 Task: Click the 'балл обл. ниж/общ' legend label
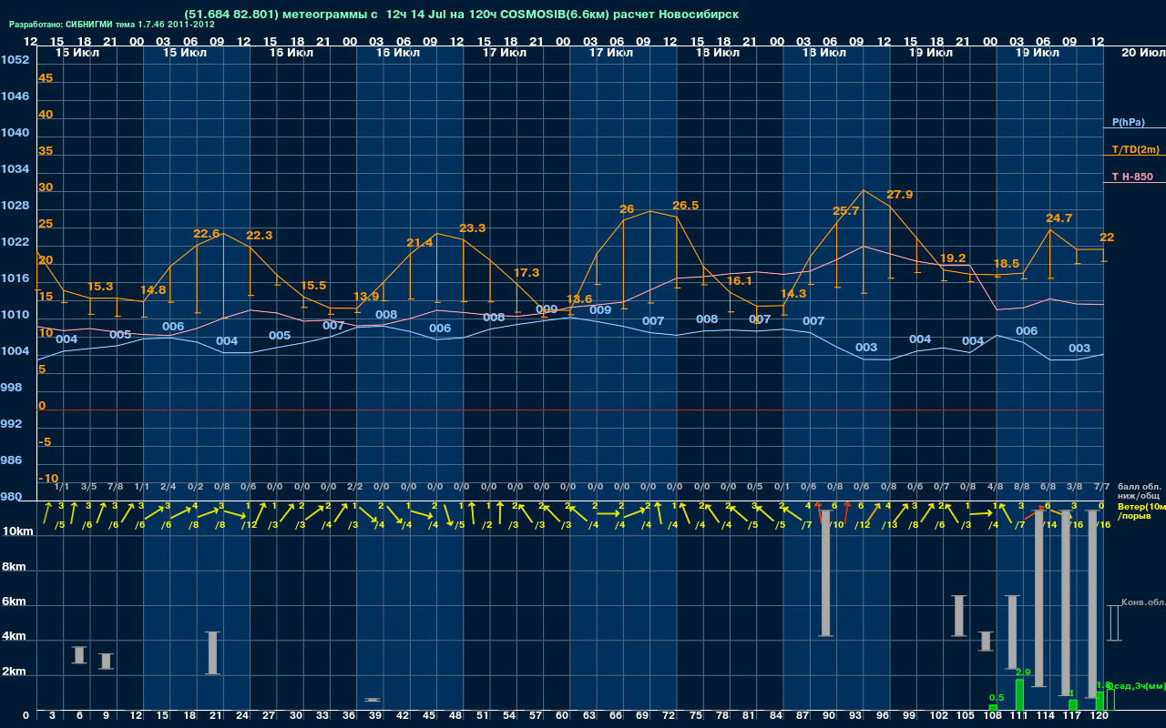(1140, 491)
